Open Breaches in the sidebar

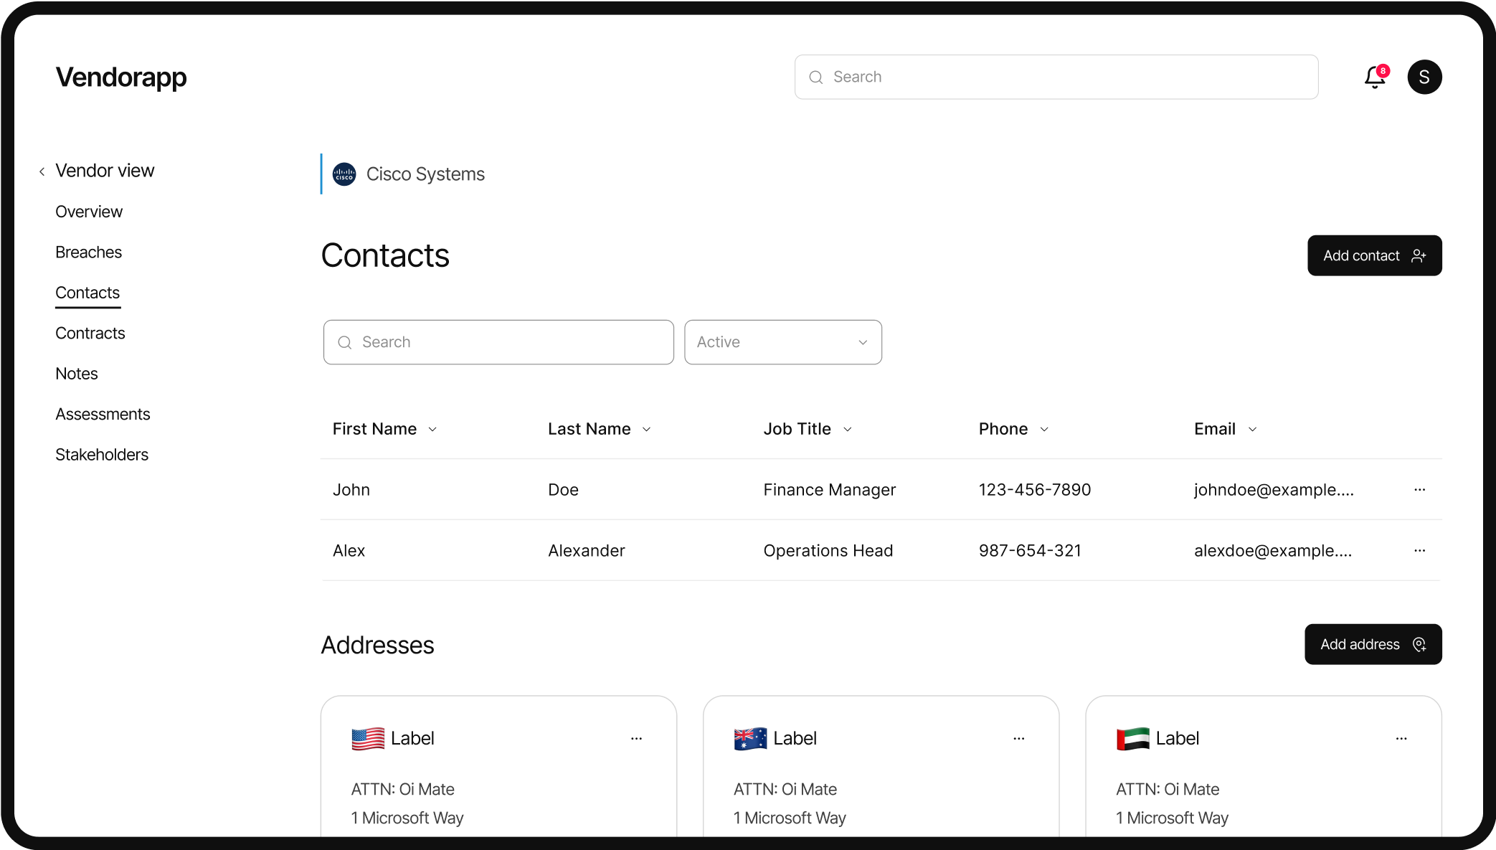tap(88, 252)
